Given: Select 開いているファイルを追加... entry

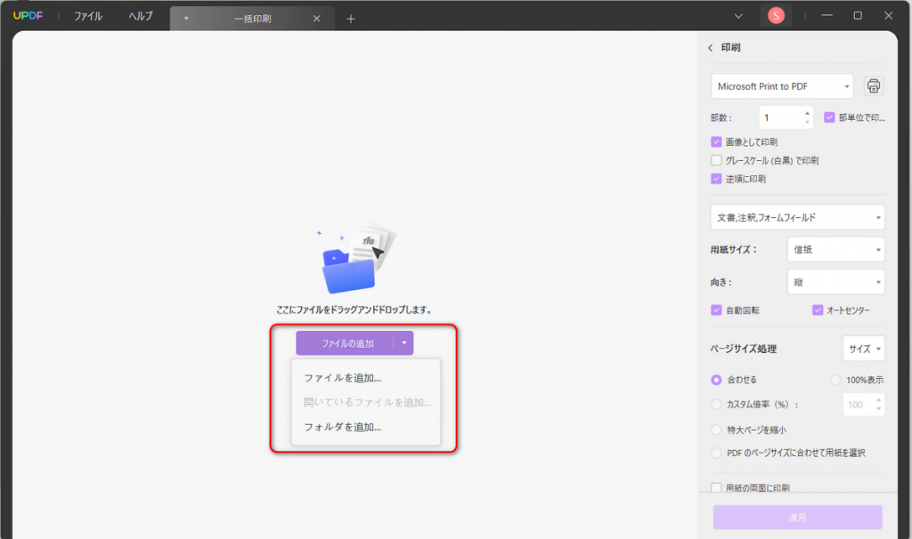Looking at the screenshot, I should [x=366, y=402].
